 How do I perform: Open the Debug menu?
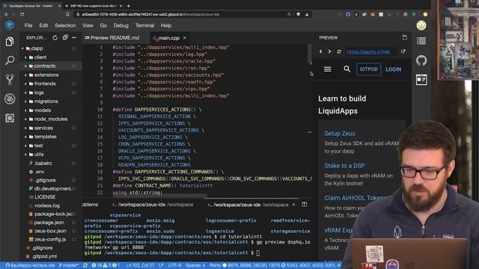pyautogui.click(x=121, y=25)
